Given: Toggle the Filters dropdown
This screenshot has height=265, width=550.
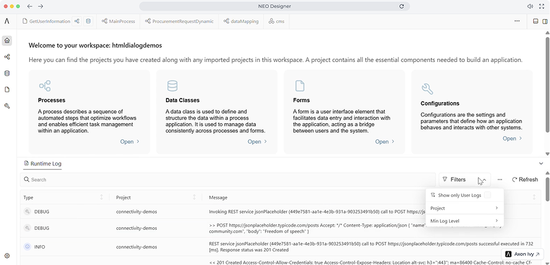Looking at the screenshot, I should pos(465,180).
